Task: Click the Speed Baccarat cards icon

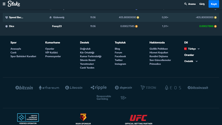Action: coord(7,17)
